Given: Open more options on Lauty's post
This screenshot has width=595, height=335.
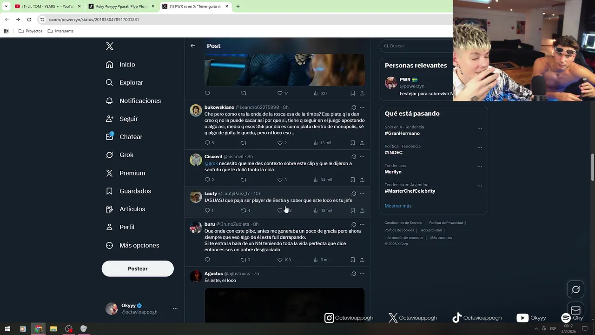Looking at the screenshot, I should (362, 194).
